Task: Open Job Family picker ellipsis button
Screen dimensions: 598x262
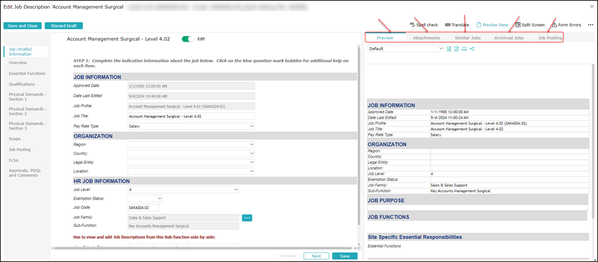Action: coord(247,218)
